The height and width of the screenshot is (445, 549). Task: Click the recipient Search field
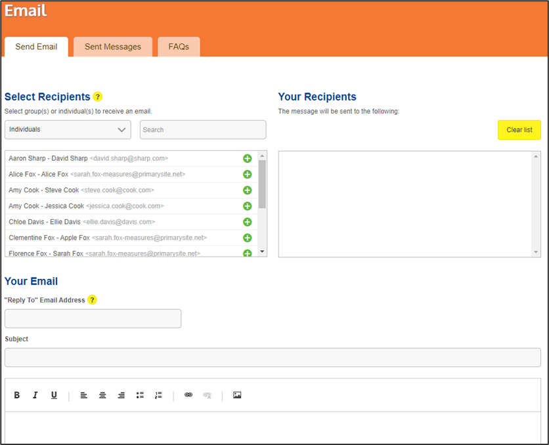(x=203, y=130)
